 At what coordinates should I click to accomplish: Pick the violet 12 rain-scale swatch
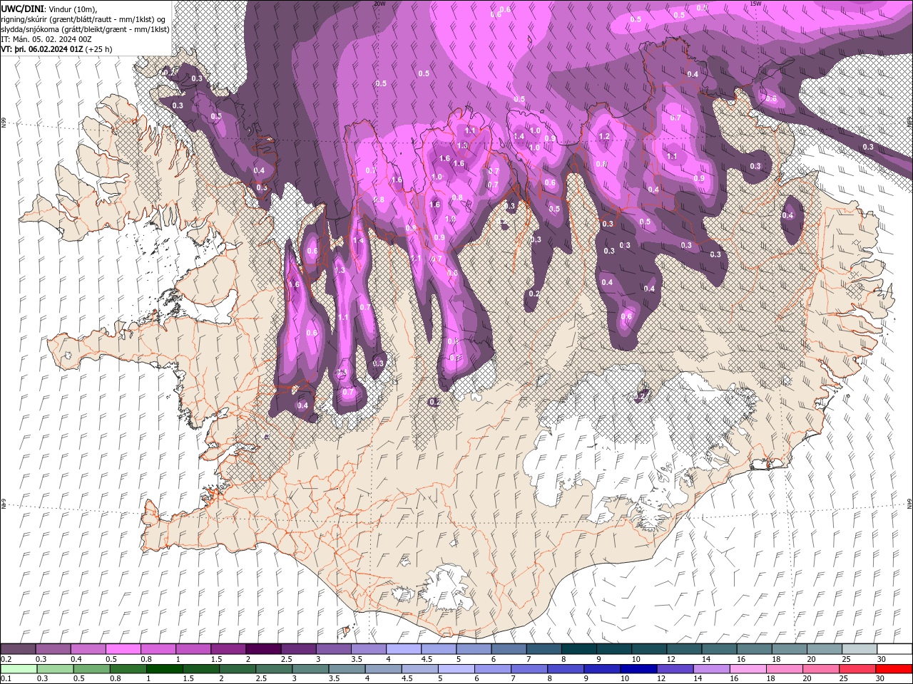pyautogui.click(x=675, y=668)
